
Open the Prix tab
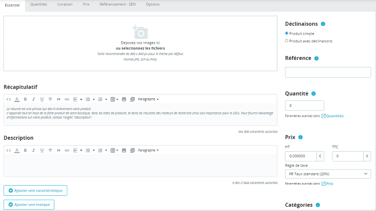tap(86, 4)
